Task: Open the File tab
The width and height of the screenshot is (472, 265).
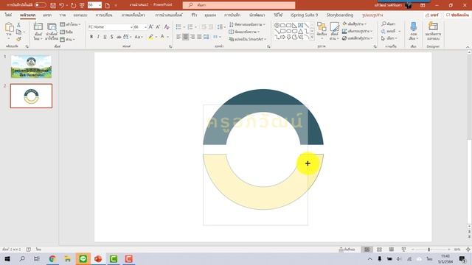Action: [8, 15]
